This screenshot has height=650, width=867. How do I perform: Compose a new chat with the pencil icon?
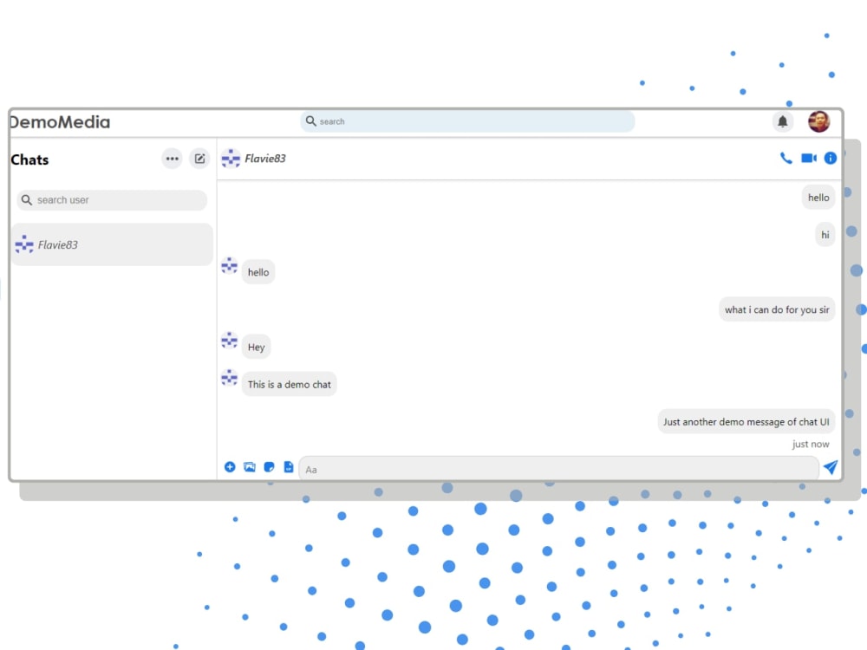(199, 159)
